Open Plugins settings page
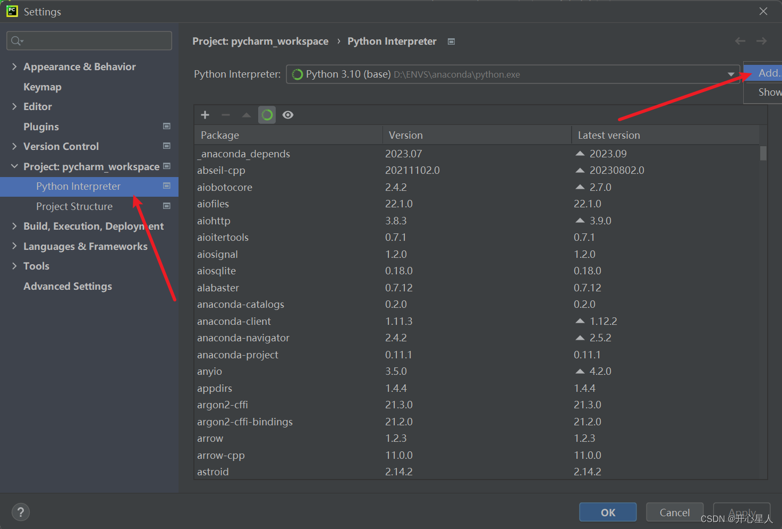 [x=41, y=127]
